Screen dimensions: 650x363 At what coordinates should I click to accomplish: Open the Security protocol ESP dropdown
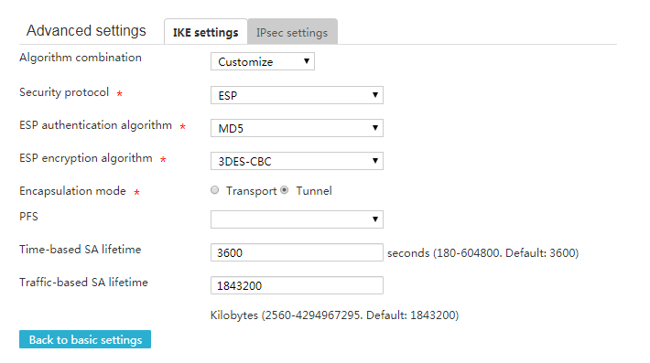click(297, 95)
